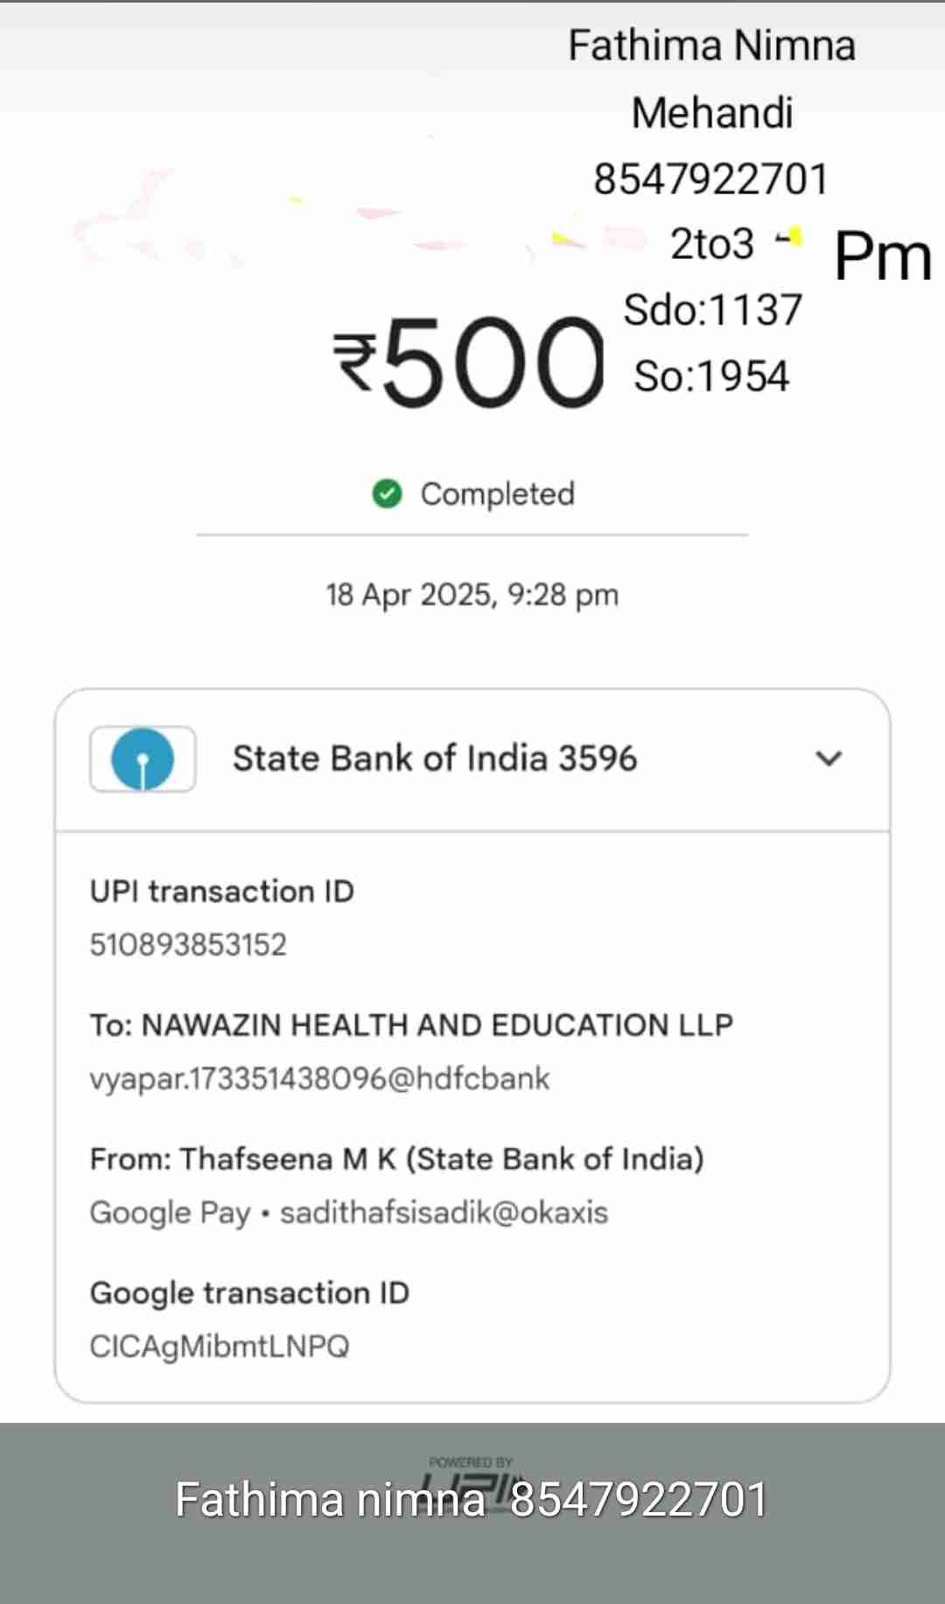The height and width of the screenshot is (1604, 945).
Task: Click the Fathima Nimna name annotation at top
Action: 711,46
